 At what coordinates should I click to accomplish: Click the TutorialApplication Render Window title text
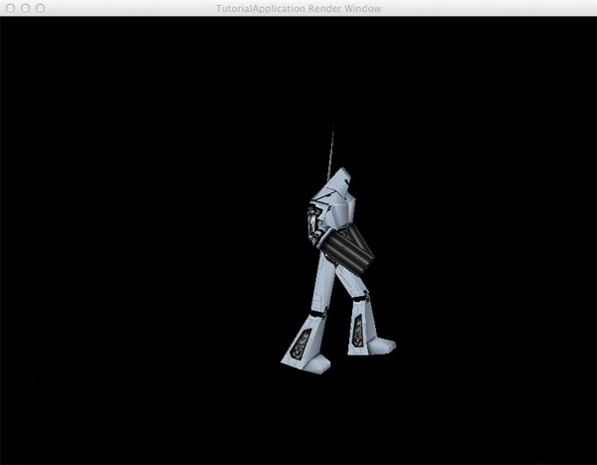298,8
